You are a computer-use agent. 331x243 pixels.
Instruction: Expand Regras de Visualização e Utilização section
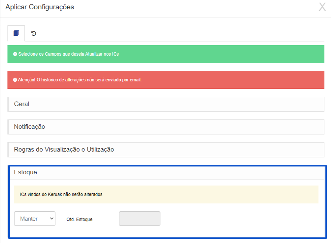point(166,150)
